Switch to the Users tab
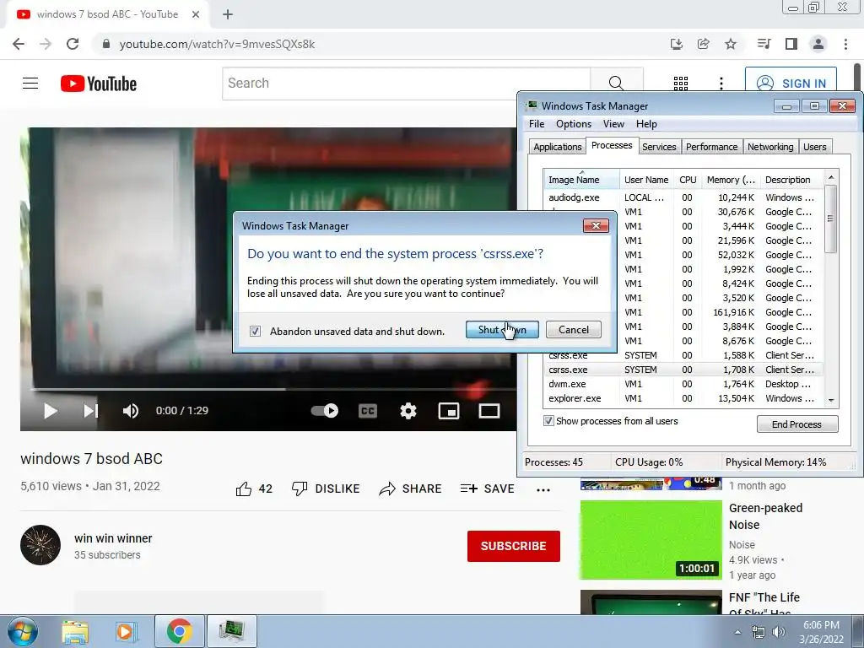Image resolution: width=864 pixels, height=648 pixels. pos(815,147)
